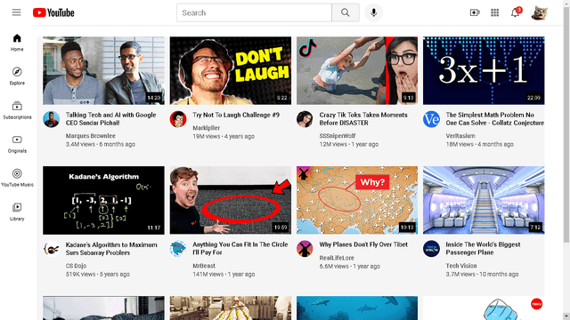Viewport: 570px width, 320px height.
Task: Click Marques Brownlee channel name
Action: click(91, 136)
